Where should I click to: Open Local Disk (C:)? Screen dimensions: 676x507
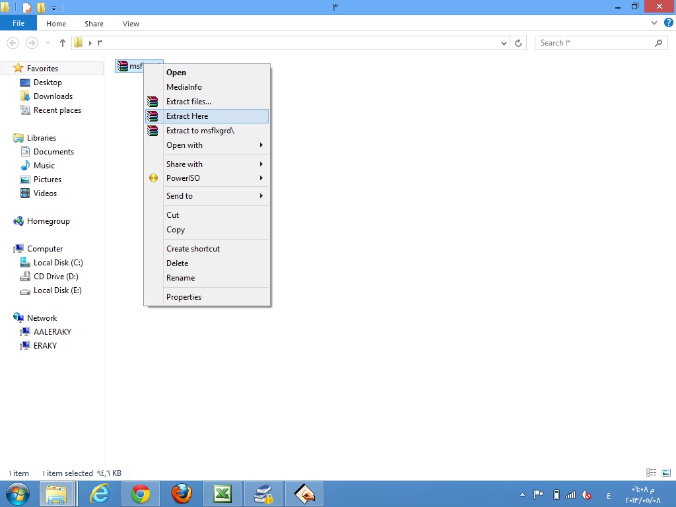[58, 263]
